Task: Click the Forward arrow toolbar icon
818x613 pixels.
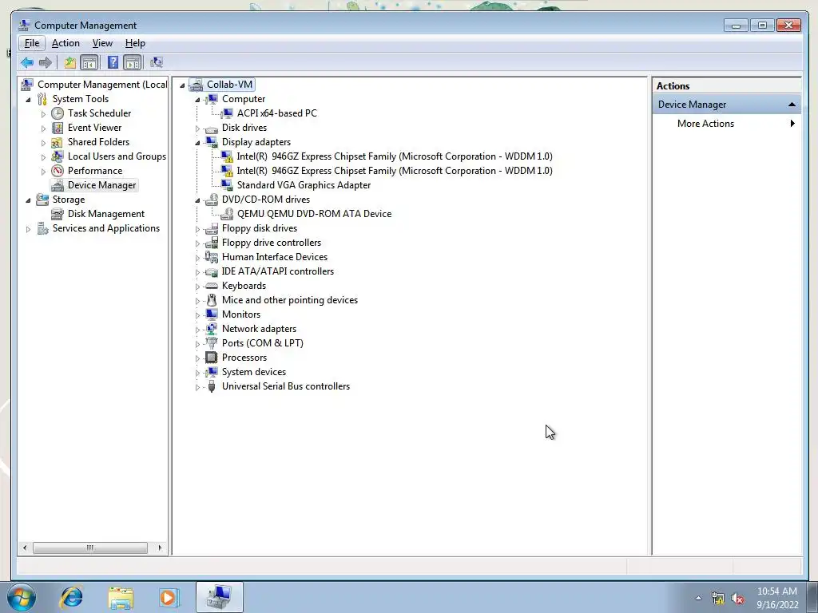Action: (46, 63)
